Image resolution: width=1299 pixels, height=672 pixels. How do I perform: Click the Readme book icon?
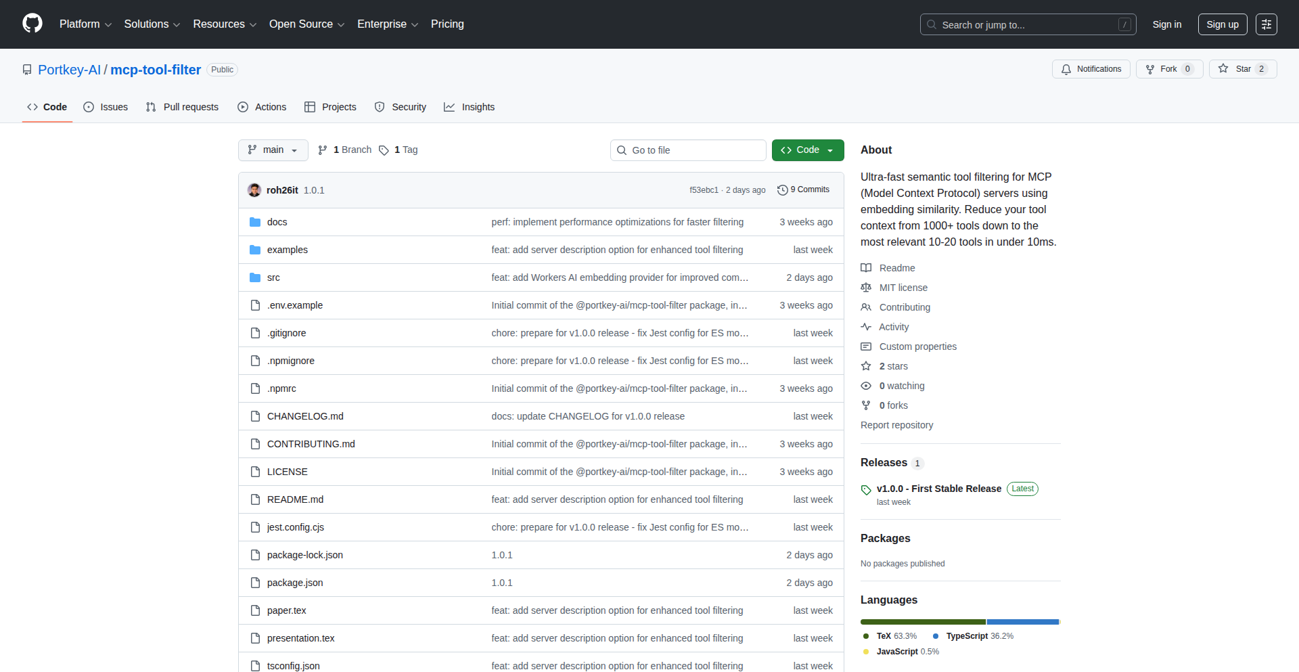[866, 268]
